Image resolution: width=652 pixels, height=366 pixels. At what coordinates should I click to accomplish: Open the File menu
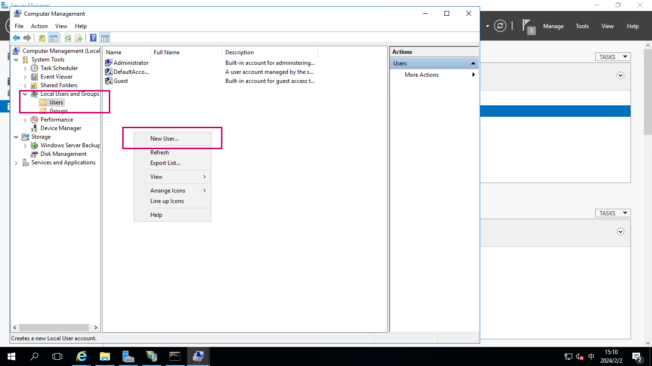pyautogui.click(x=19, y=26)
